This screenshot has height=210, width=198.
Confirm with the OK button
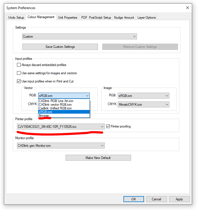134,199
